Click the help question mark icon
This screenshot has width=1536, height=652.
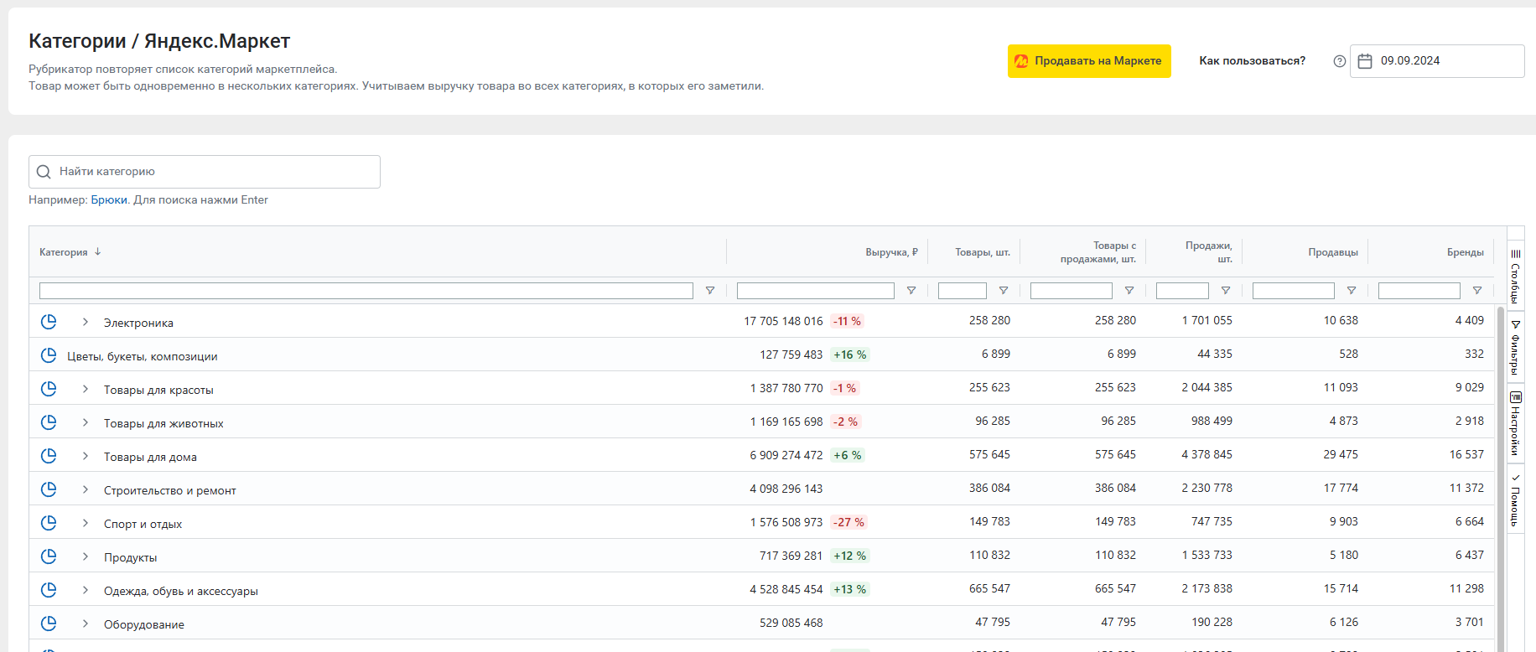pyautogui.click(x=1340, y=61)
